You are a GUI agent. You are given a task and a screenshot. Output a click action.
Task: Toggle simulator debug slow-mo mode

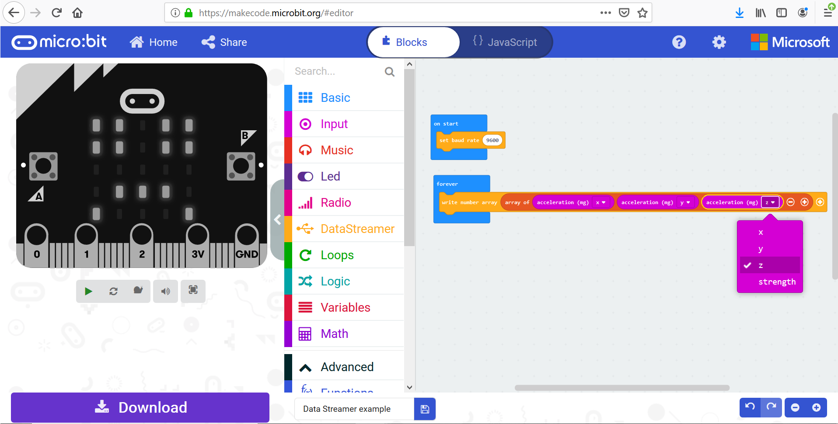[x=138, y=291]
